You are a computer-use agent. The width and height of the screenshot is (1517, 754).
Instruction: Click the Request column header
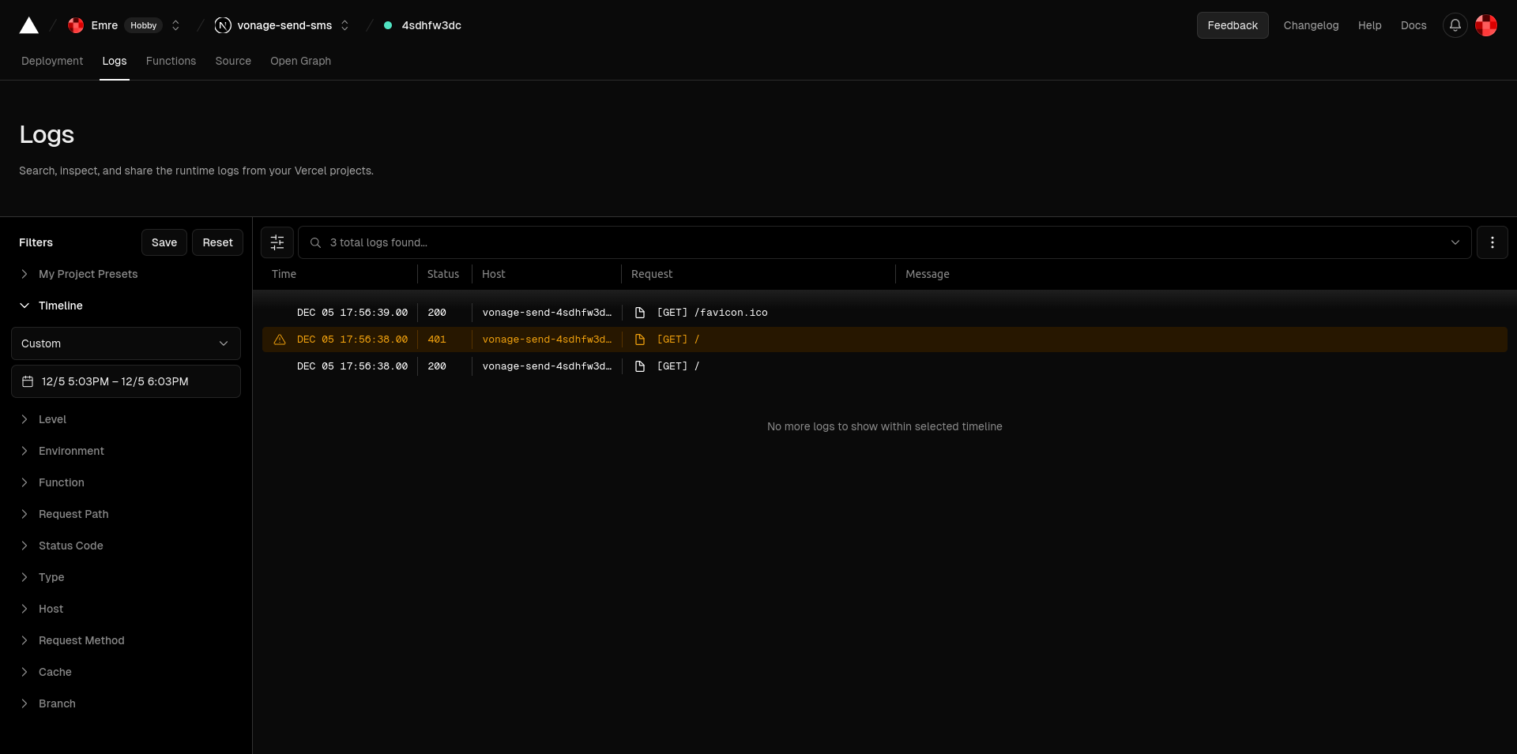pos(652,274)
